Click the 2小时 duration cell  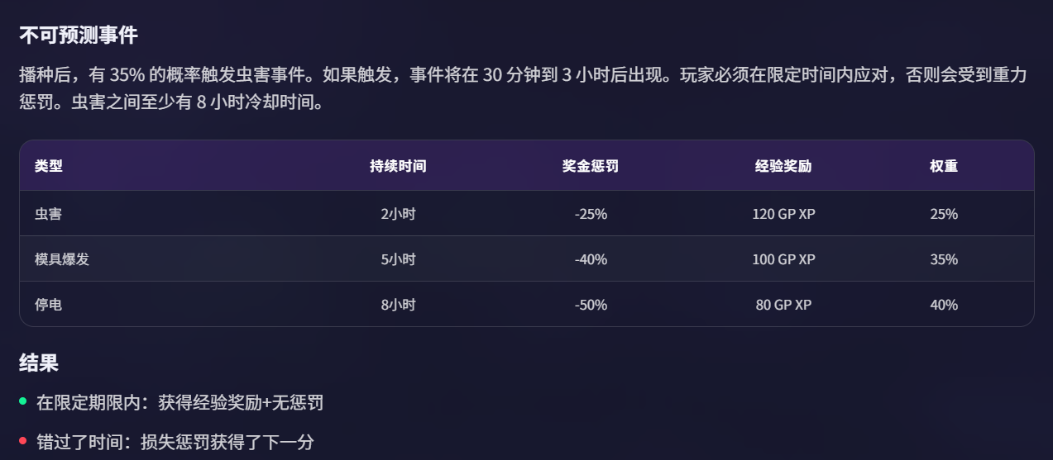[x=398, y=214]
